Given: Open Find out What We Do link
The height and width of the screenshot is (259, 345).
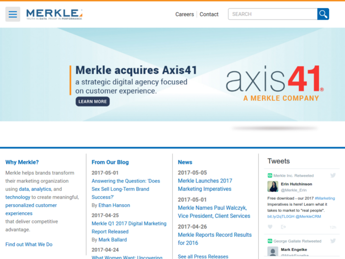Looking at the screenshot, I should pyautogui.click(x=29, y=245).
